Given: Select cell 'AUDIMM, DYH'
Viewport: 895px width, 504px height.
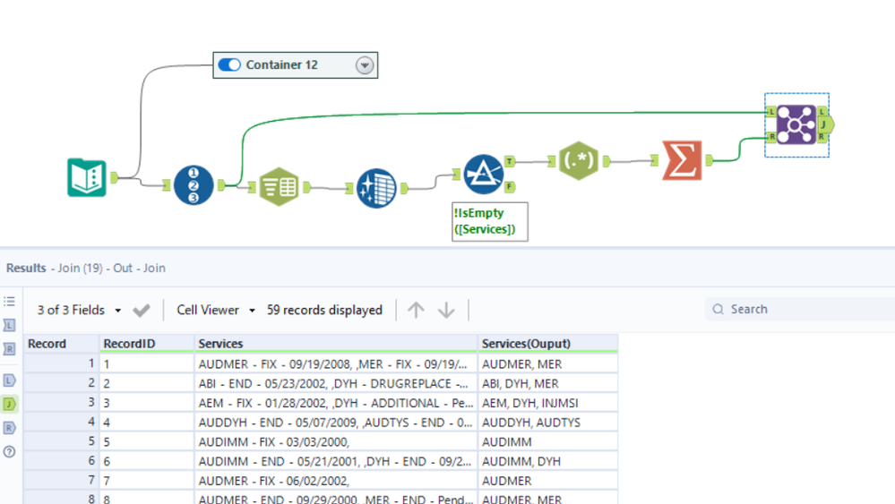Looking at the screenshot, I should click(548, 461).
